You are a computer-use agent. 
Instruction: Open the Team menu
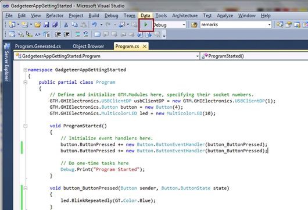tap(130, 16)
